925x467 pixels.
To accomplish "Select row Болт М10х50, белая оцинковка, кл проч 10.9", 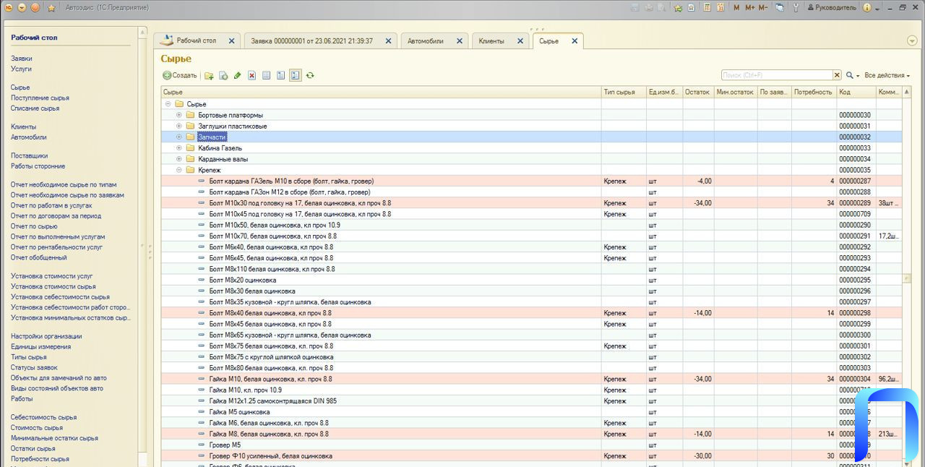I will point(531,225).
